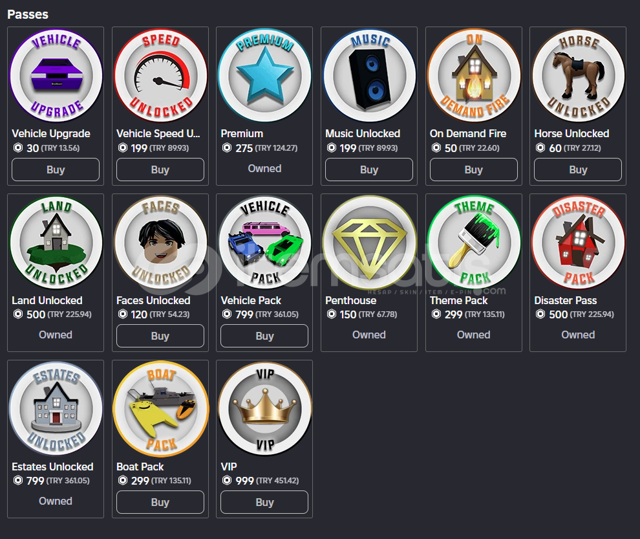The width and height of the screenshot is (640, 539).
Task: Open the Estates Unlocked mansion badge
Action: coord(56,409)
